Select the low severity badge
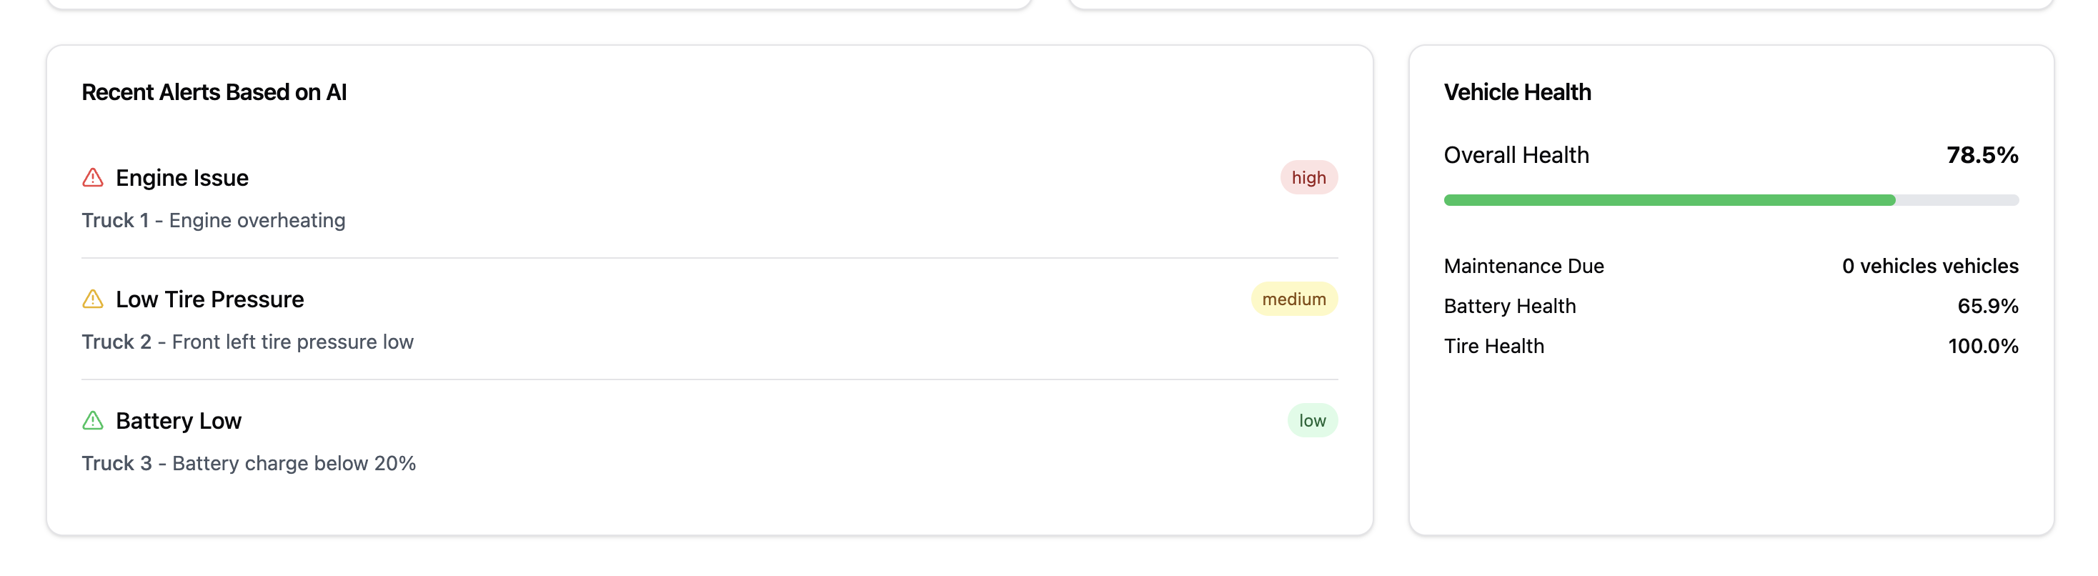2098x576 pixels. pos(1311,420)
